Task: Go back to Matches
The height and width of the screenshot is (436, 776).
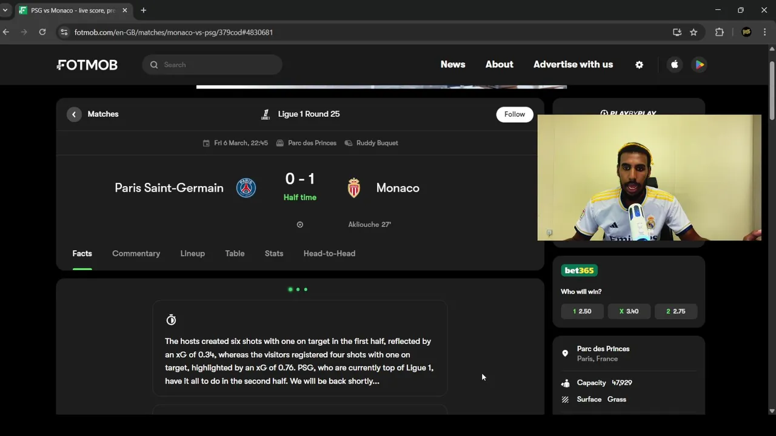Action: pos(103,114)
